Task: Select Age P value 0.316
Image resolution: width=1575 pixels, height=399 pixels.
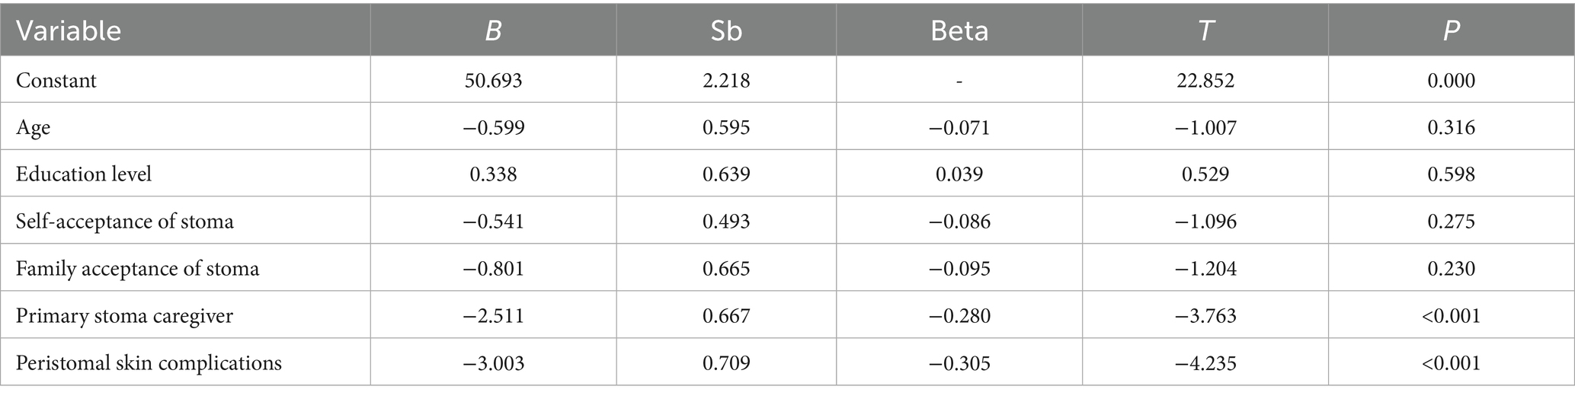Action: (x=1451, y=127)
